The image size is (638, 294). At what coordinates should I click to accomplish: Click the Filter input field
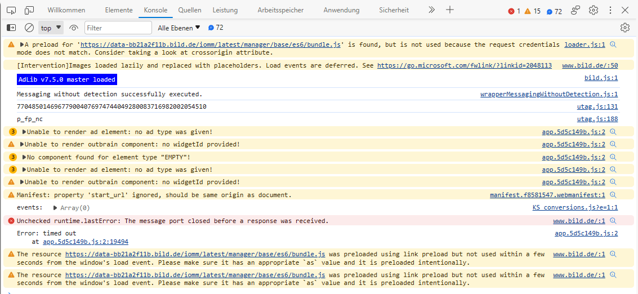[118, 28]
